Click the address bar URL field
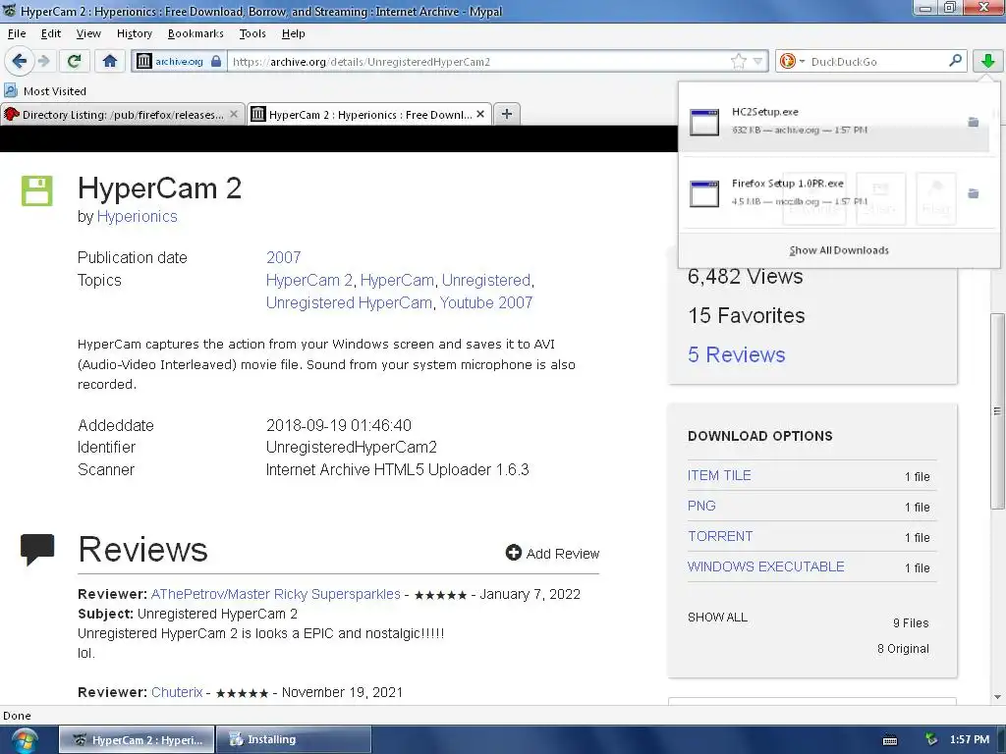Screen dimensions: 1006x754 [x=478, y=62]
